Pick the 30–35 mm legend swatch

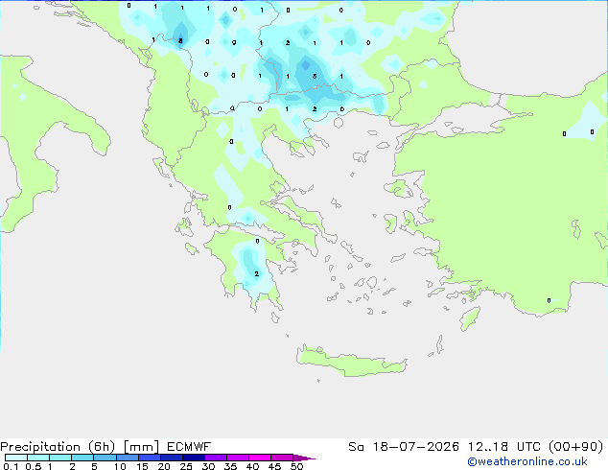pos(216,458)
